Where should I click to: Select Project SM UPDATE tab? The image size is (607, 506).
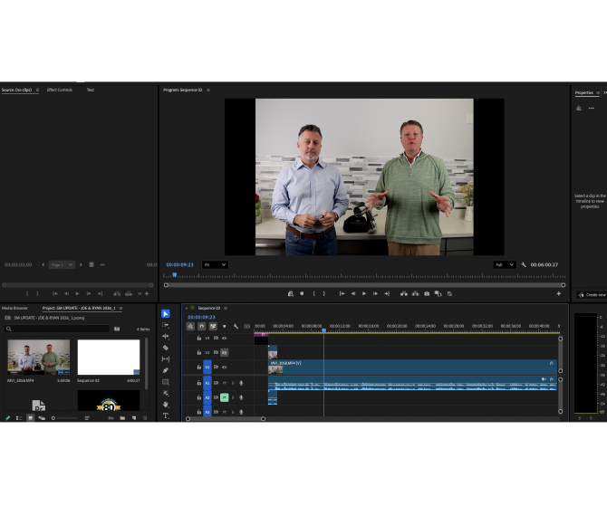pos(79,308)
